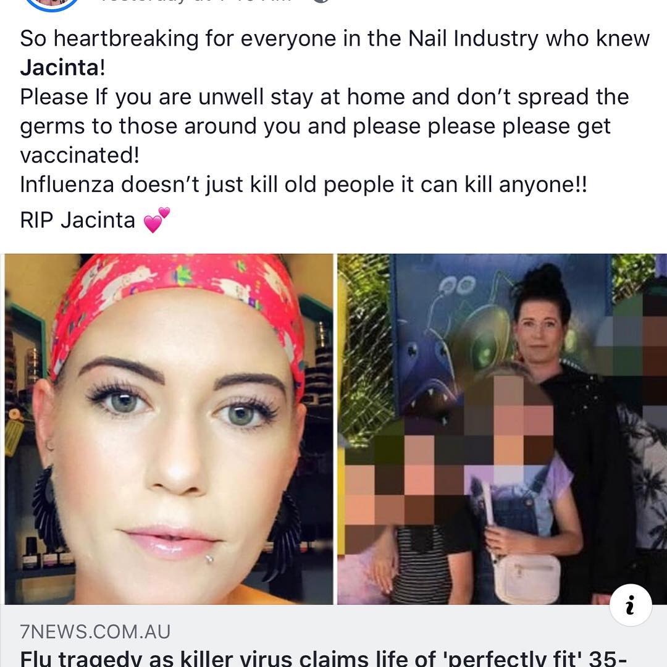Image resolution: width=667 pixels, height=667 pixels.
Task: Tap the privacy globe icon beside timestamp
Action: tap(322, 2)
